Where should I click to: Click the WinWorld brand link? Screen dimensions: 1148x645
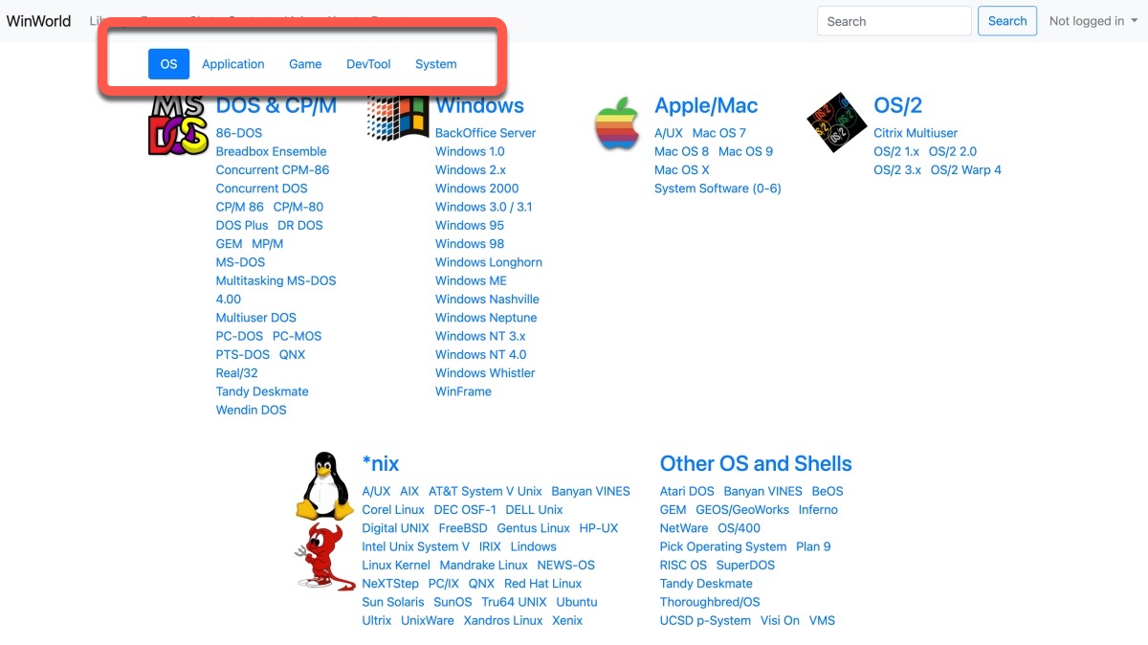tap(38, 21)
